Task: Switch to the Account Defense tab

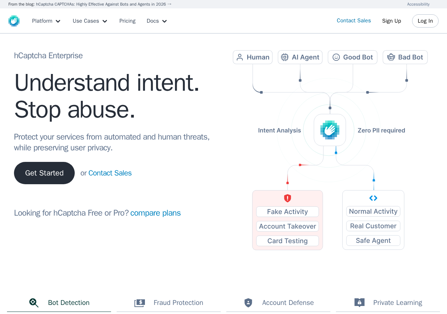Action: (x=278, y=303)
